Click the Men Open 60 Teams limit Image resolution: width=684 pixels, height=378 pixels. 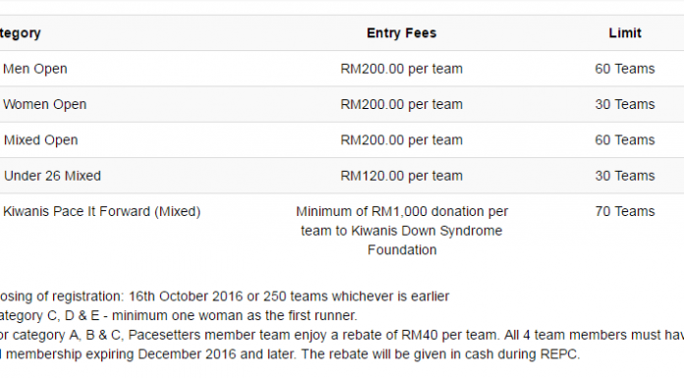(625, 69)
